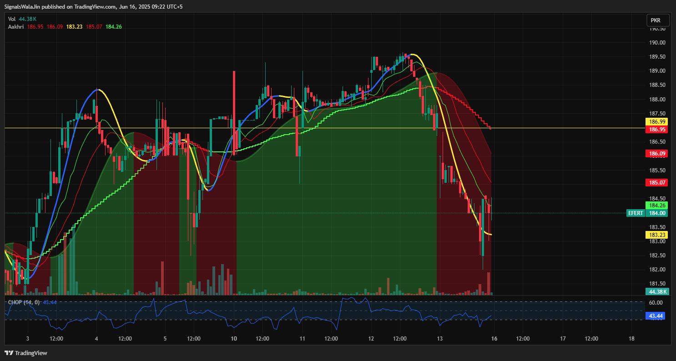The width and height of the screenshot is (676, 361).
Task: Click date label 16 on time axis
Action: point(494,339)
